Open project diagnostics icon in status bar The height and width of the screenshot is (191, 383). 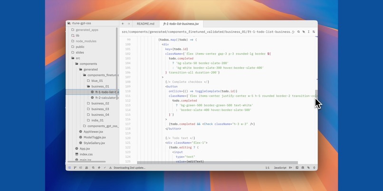(99, 168)
